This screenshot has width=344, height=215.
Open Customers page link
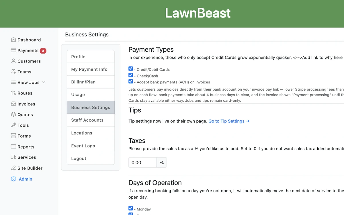coord(29,61)
